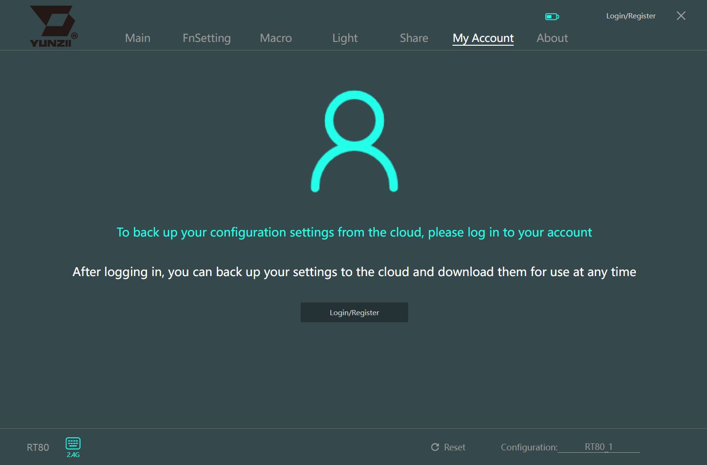The height and width of the screenshot is (465, 707).
Task: Check the battery status icon
Action: [x=552, y=16]
